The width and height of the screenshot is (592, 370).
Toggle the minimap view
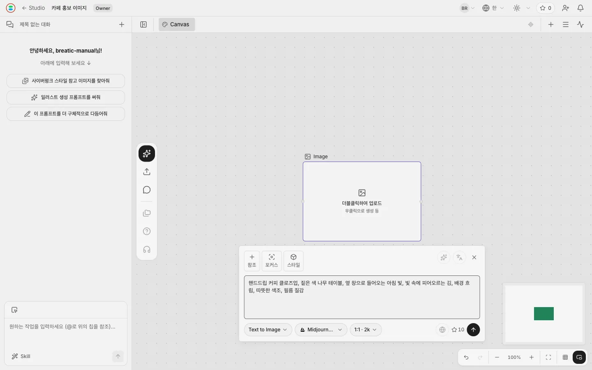tap(579, 358)
